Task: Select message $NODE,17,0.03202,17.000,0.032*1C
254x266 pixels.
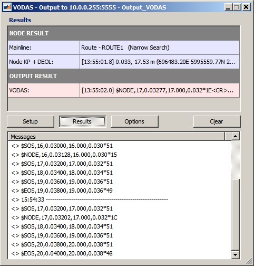Action: 64,217
